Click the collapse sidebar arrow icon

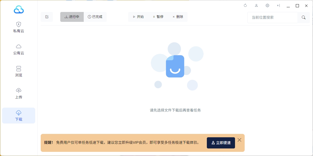[x=278, y=5]
